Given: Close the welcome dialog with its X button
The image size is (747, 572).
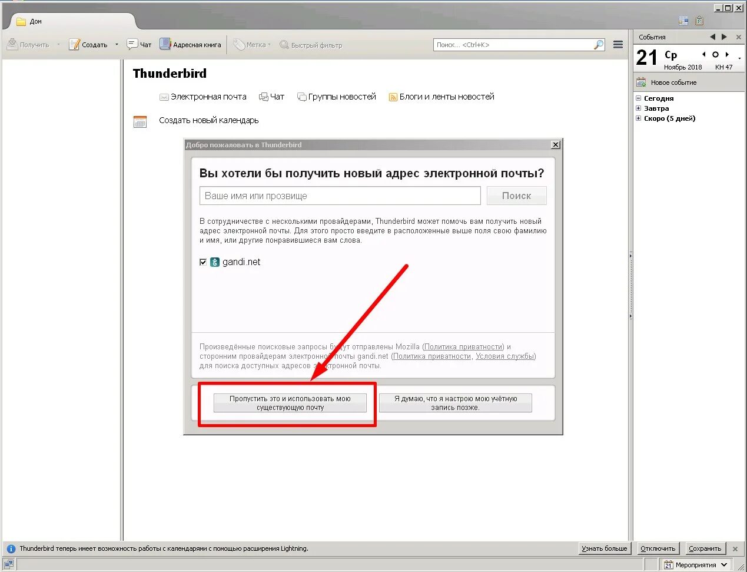Looking at the screenshot, I should (x=555, y=145).
